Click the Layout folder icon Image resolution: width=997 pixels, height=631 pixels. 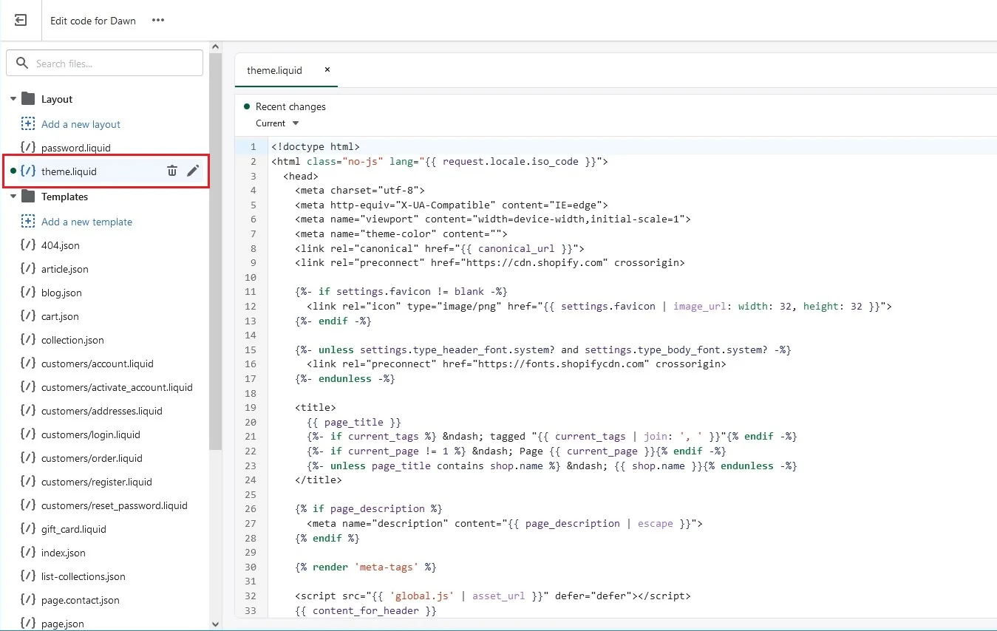(x=28, y=99)
